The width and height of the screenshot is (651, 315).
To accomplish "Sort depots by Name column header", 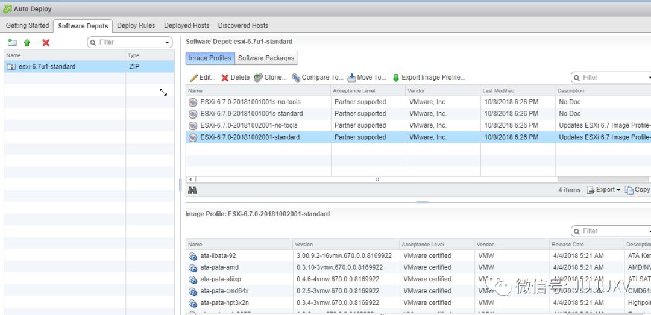I will 64,55.
